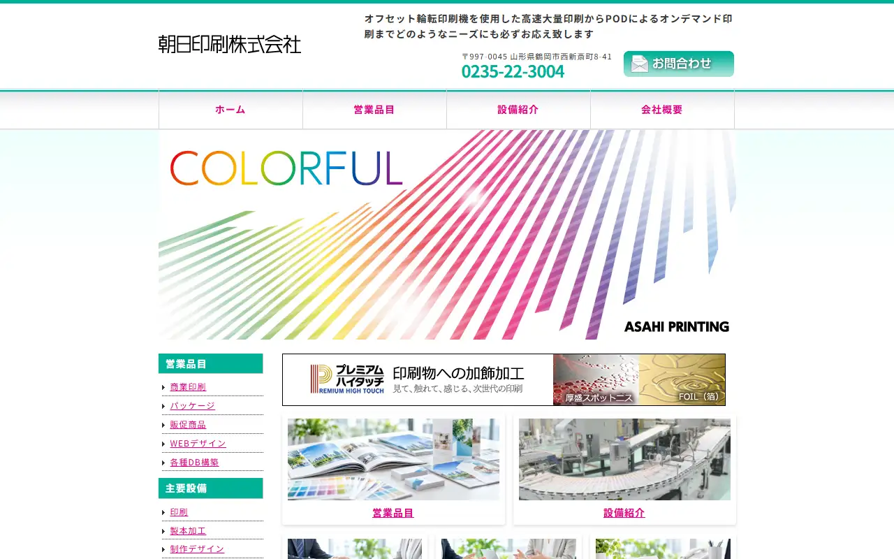Viewport: 894px width, 559px height.
Task: Open the 設備紹介 card link below the conveyor photo
Action: (624, 513)
